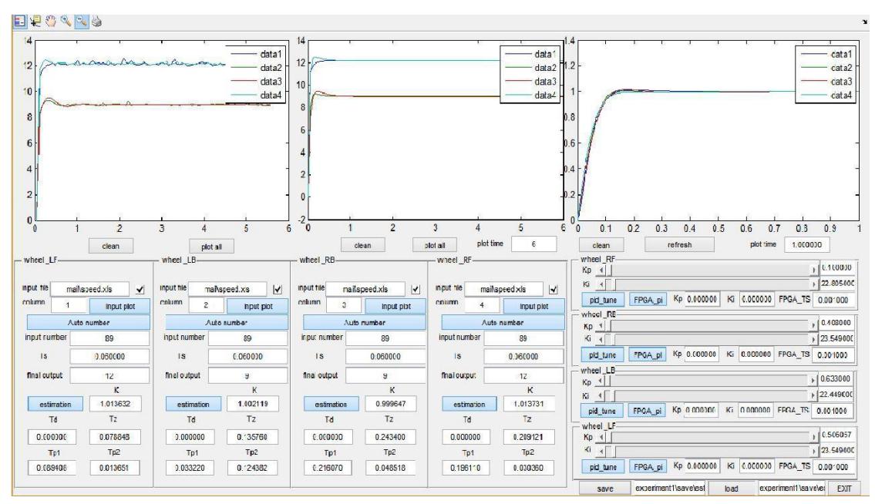
Task: Adjust the wheel_LB Ki slider track
Action: click(708, 395)
